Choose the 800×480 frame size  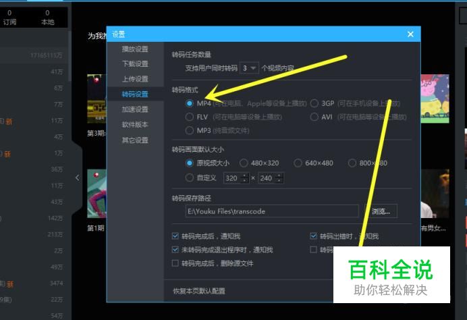point(352,163)
